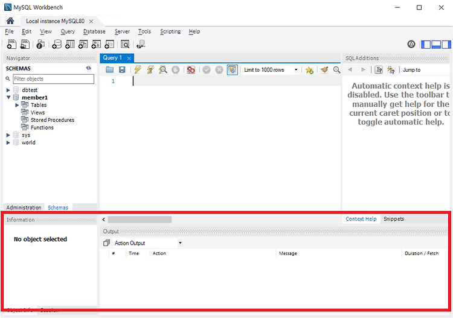Create a new table icon
The width and height of the screenshot is (453, 318).
70,44
